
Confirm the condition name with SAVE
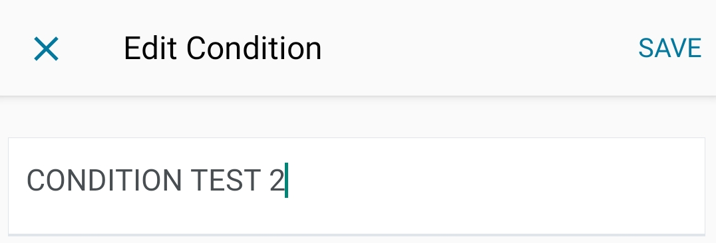click(669, 48)
